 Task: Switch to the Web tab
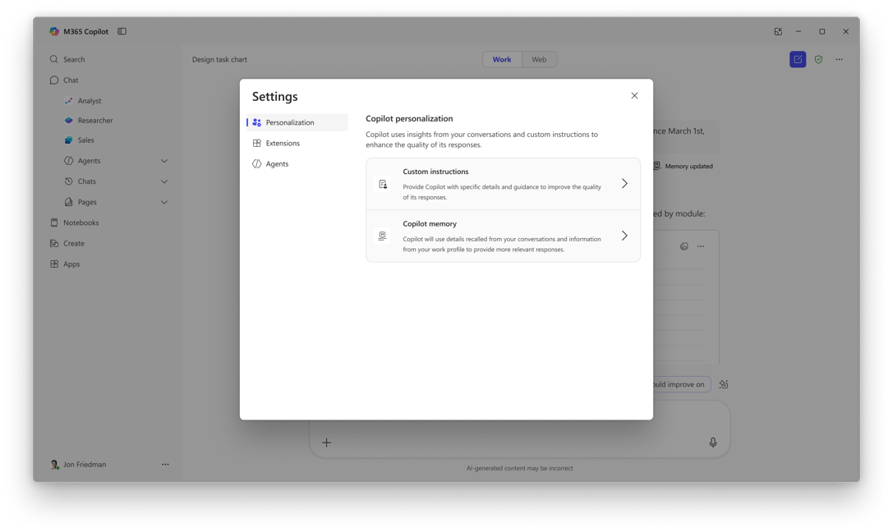(x=539, y=60)
